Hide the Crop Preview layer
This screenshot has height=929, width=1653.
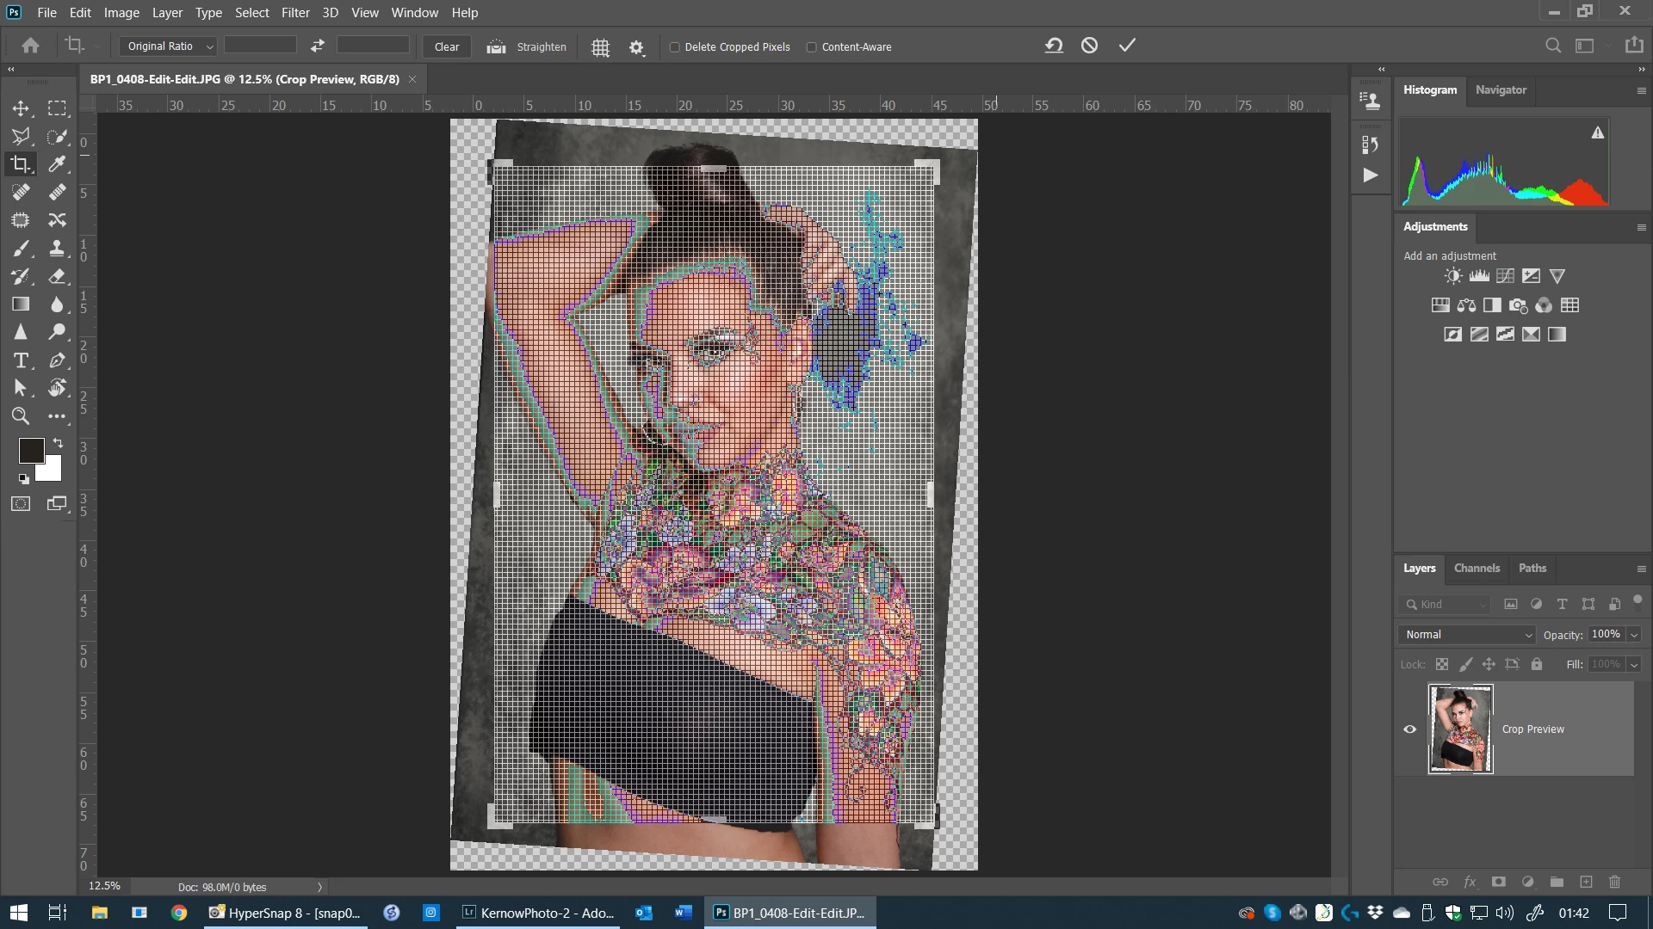(1409, 729)
